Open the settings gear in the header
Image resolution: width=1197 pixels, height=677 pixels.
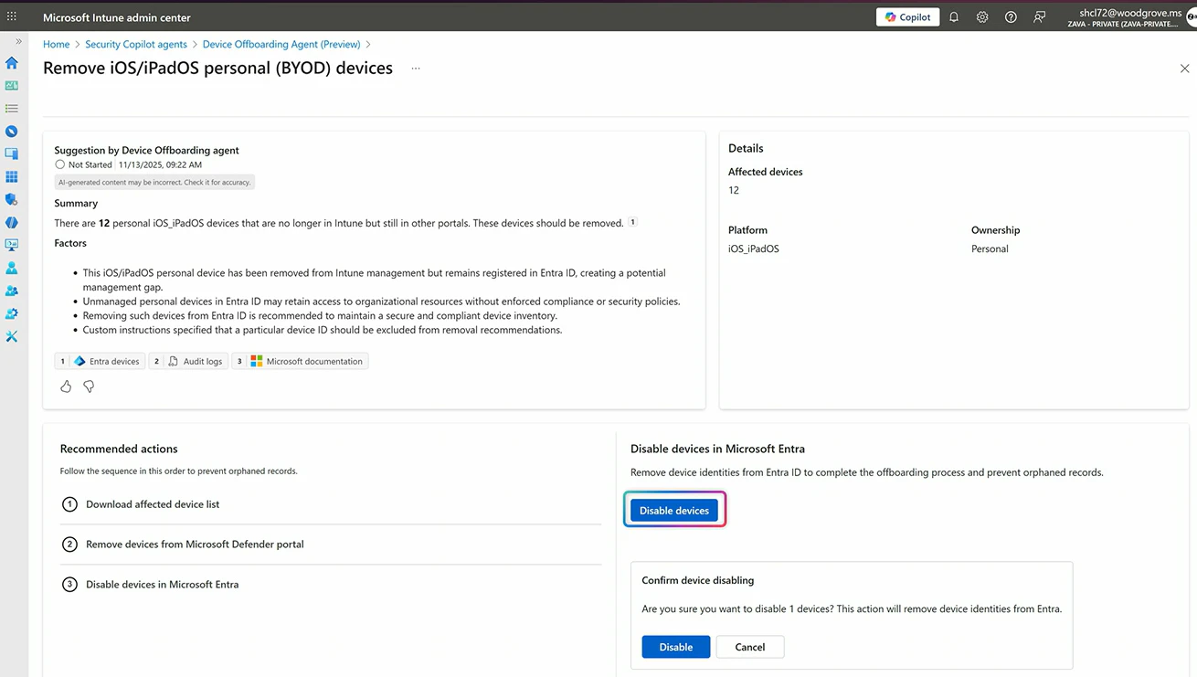(982, 16)
